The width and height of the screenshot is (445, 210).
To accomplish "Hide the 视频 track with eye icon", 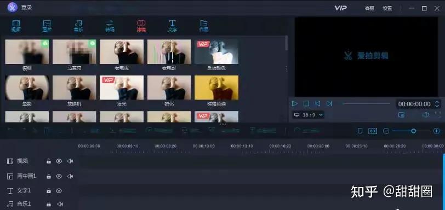I will (59, 161).
